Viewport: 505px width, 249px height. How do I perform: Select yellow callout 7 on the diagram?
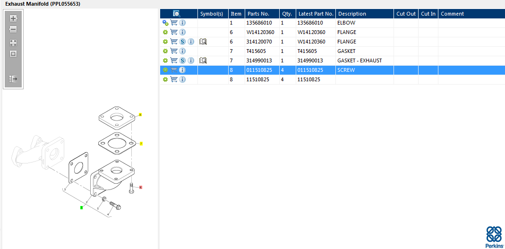pos(141,144)
